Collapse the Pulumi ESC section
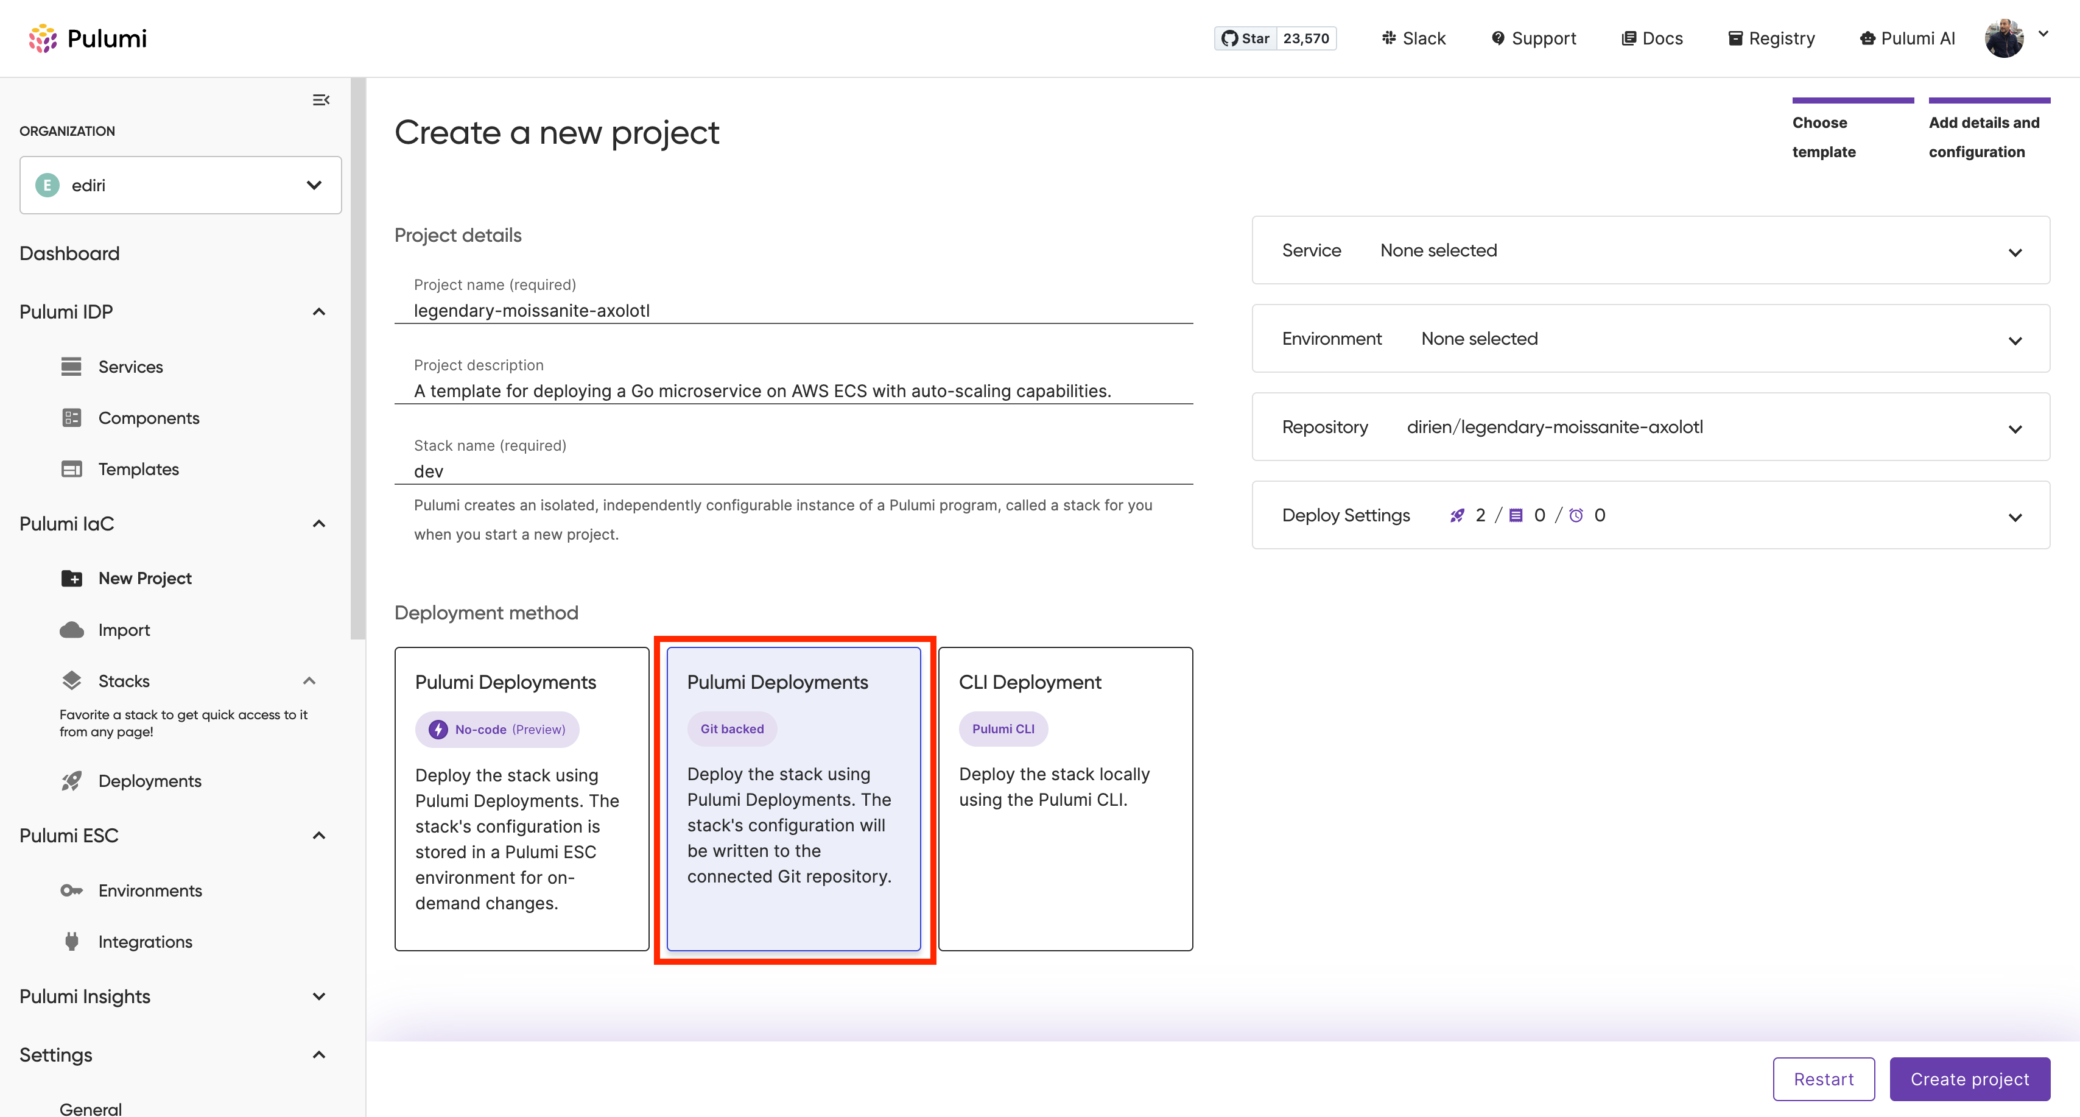The height and width of the screenshot is (1117, 2080). click(319, 835)
